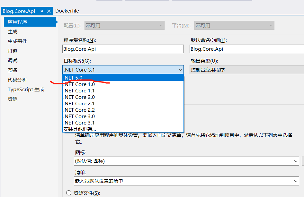Select .NET Core 3.1 from the framework list
Screen dimensions: 304x197
(x=123, y=123)
